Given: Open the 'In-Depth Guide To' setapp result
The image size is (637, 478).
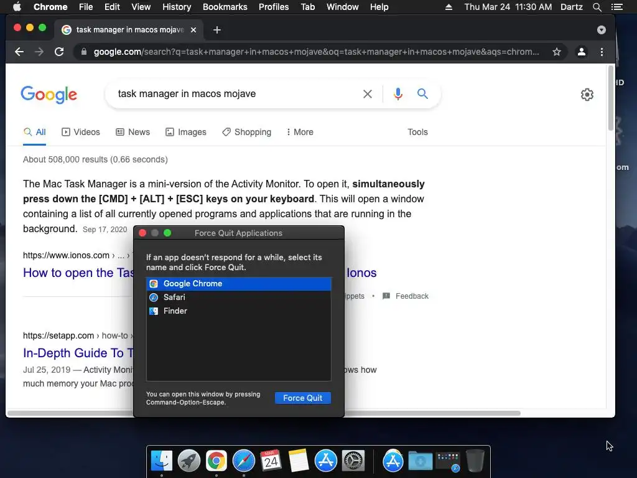Looking at the screenshot, I should tap(78, 353).
